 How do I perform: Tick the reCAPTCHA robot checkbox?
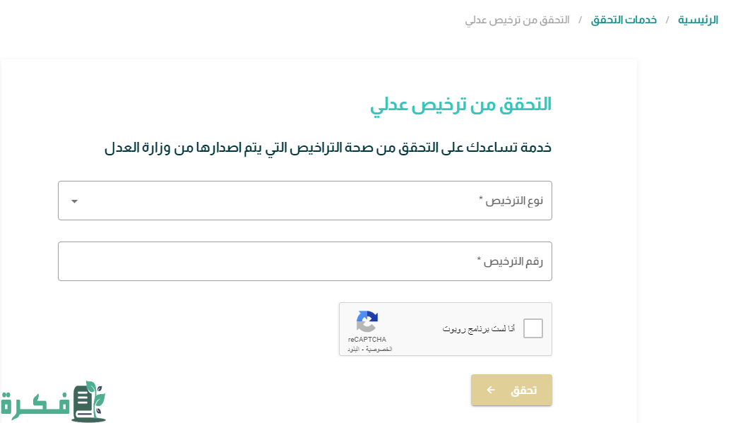[x=533, y=328]
